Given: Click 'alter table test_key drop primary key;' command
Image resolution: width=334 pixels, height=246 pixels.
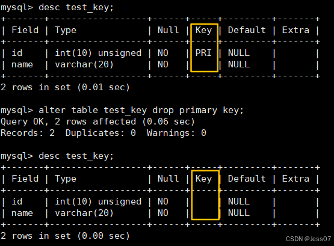Looking at the screenshot, I should 141,111.
